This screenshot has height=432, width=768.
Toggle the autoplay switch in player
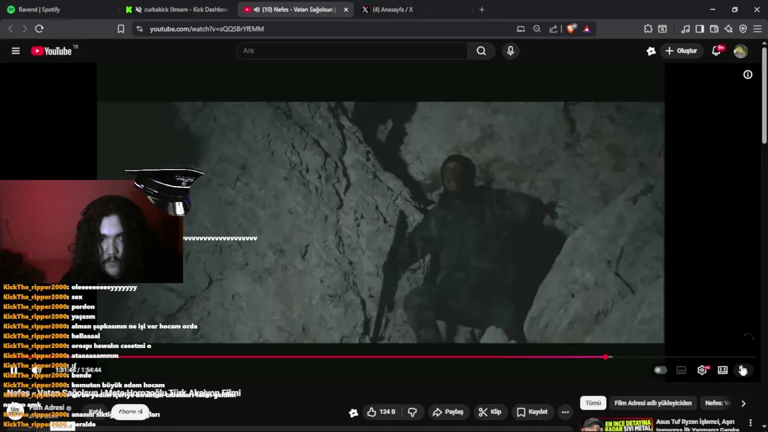coord(660,370)
